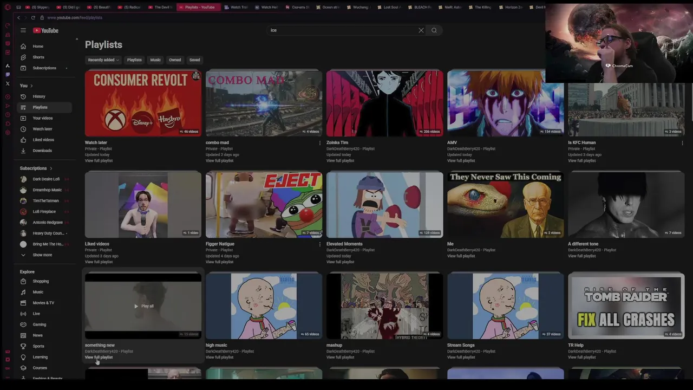This screenshot has width=693, height=390.
Task: Click the YouTube logo
Action: [x=45, y=30]
